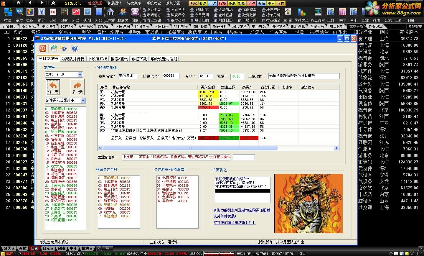Click the home button in top navigation
Image resolution: width=424 pixels, height=256 pixels.
18,3
